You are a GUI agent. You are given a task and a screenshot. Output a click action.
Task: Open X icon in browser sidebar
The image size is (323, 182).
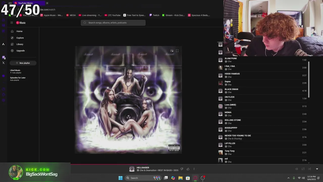4,63
